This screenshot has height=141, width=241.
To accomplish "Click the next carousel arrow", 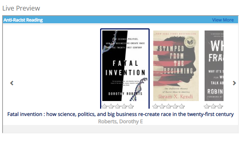I will coord(234,83).
